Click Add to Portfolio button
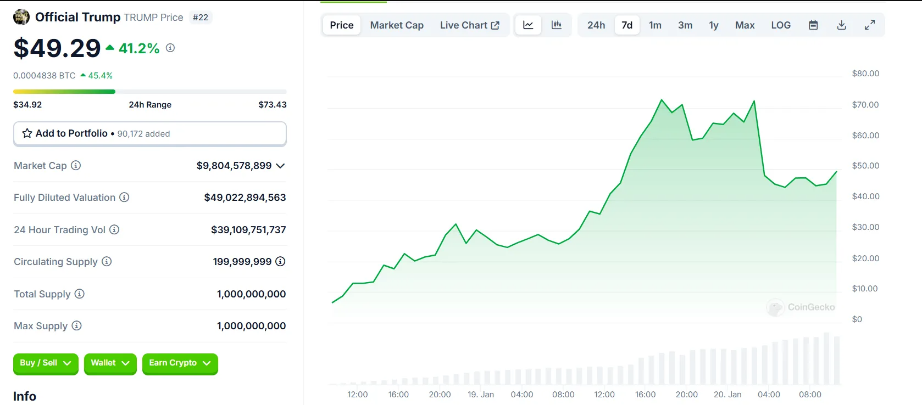 150,133
